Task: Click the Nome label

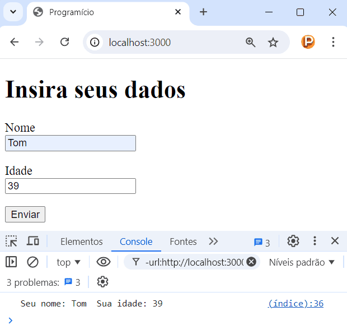Action: (x=20, y=128)
